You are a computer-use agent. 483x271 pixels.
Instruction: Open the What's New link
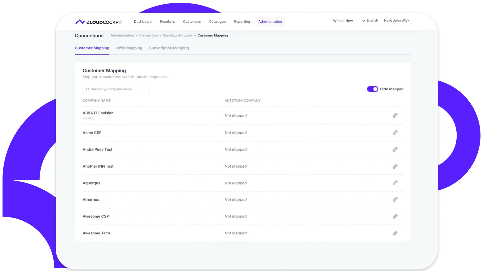click(x=343, y=21)
